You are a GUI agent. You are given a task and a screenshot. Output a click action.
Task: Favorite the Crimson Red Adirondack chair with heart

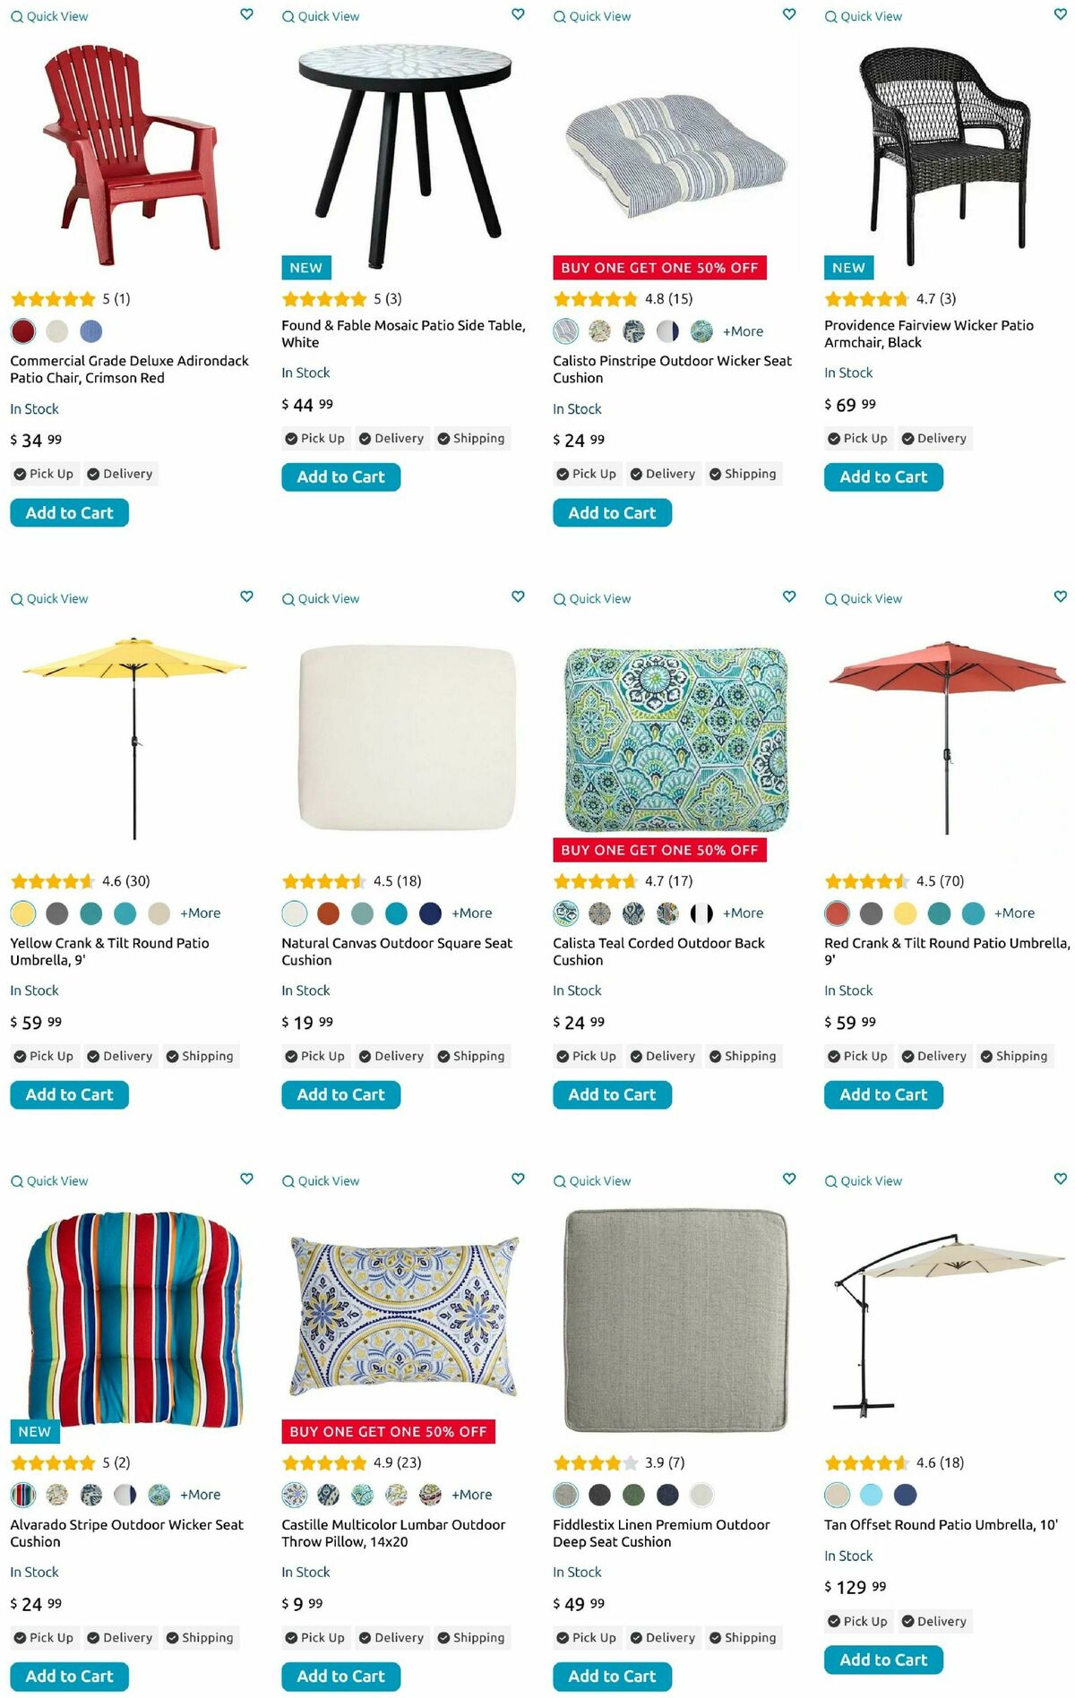[246, 14]
